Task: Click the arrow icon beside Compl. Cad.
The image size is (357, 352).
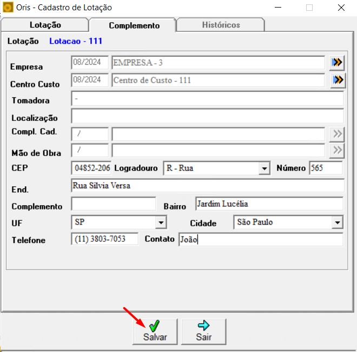Action: (338, 134)
